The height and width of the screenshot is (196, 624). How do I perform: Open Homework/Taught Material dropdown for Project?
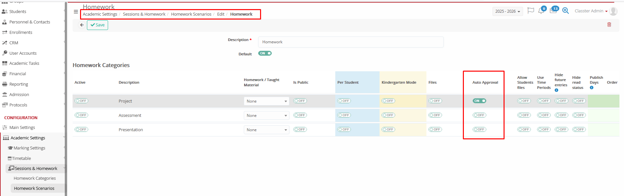click(x=266, y=101)
